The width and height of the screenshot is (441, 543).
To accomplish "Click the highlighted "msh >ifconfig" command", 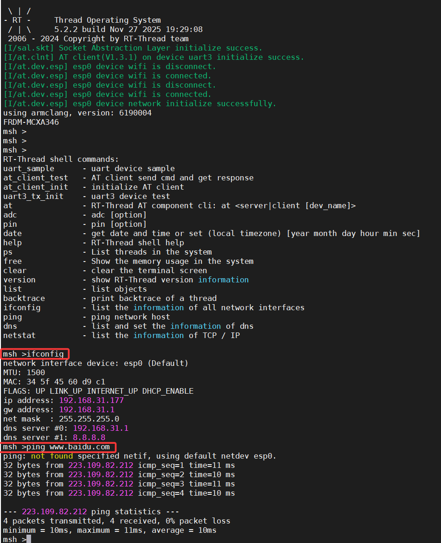I will [x=35, y=354].
